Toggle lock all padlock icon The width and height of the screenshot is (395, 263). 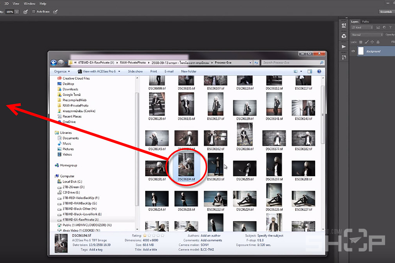click(378, 42)
